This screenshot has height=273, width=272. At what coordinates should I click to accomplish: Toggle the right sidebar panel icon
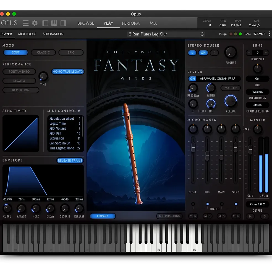(x=63, y=23)
